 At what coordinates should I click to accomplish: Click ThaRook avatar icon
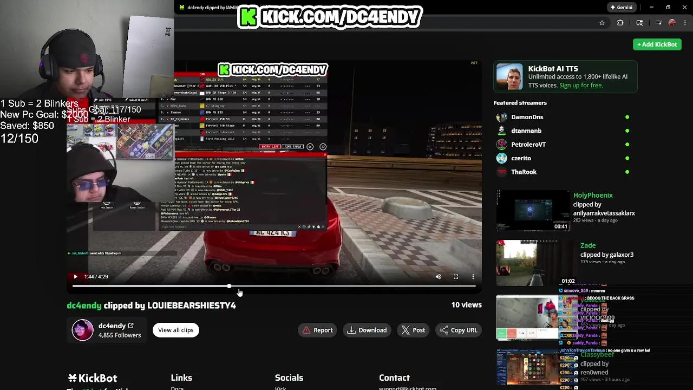pyautogui.click(x=502, y=172)
